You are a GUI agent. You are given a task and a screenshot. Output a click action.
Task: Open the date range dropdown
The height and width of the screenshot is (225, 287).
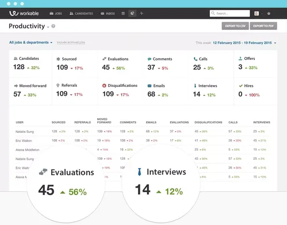click(x=244, y=43)
